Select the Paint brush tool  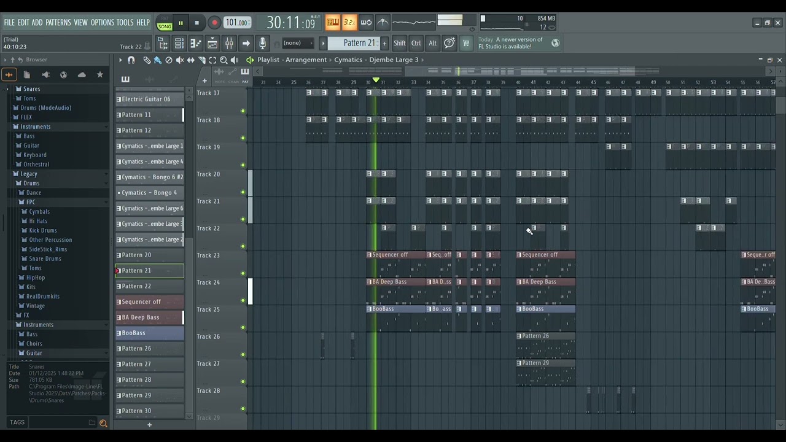click(x=158, y=60)
